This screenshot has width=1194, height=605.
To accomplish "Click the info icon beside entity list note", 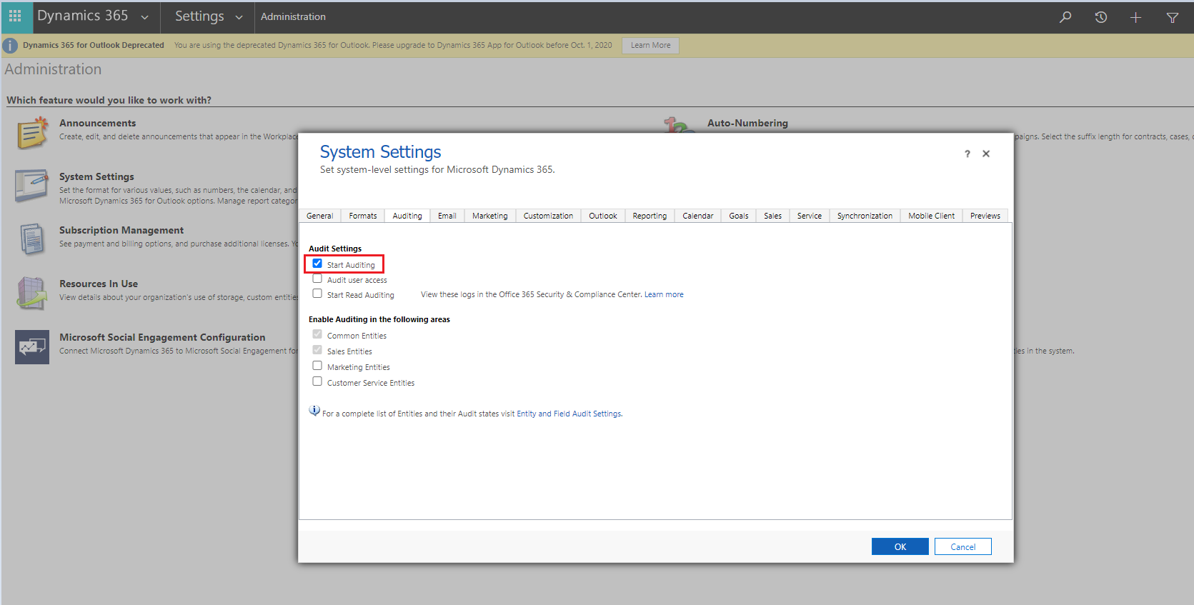I will tap(314, 411).
